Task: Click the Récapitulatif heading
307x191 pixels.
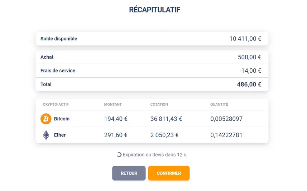Action: pos(154,10)
